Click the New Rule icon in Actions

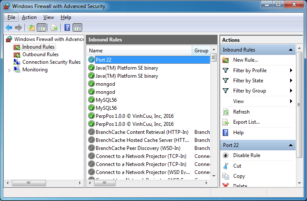coord(226,60)
